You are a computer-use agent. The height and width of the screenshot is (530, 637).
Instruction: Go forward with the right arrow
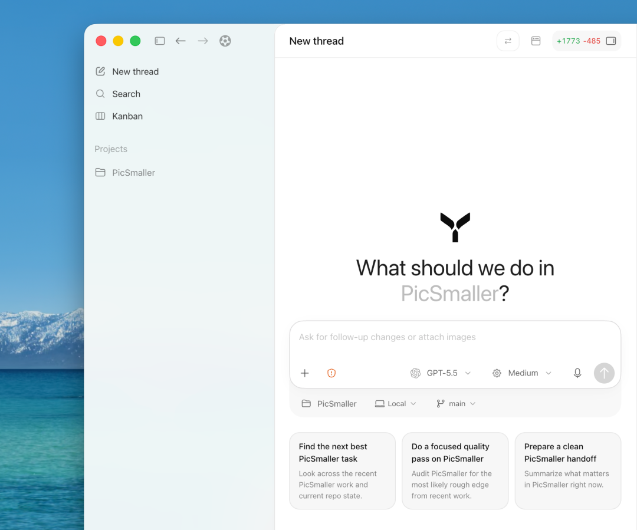pos(203,41)
